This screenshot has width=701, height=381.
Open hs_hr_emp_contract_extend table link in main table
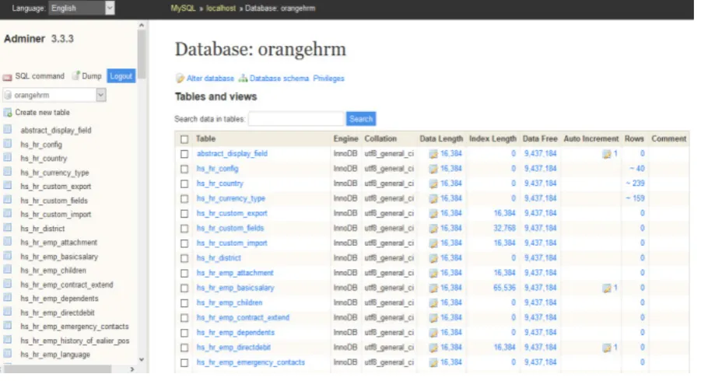pyautogui.click(x=243, y=317)
